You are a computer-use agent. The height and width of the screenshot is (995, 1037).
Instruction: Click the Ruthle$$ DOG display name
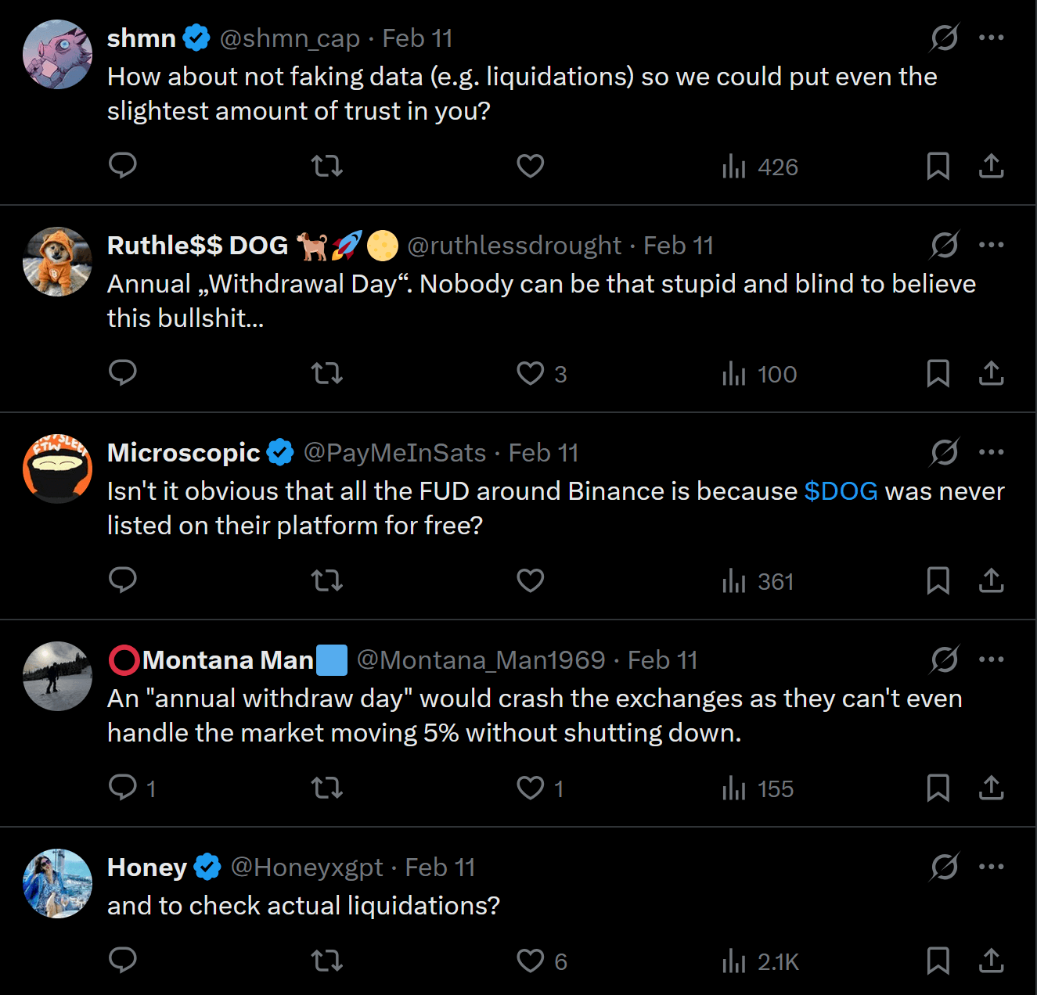click(197, 246)
